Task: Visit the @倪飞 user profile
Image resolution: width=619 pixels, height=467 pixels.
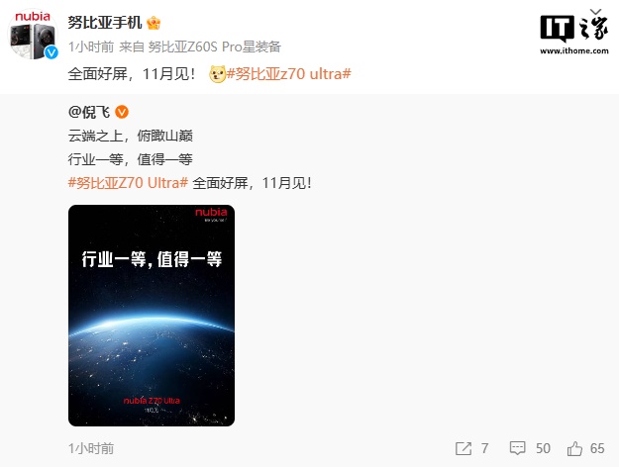Action: pyautogui.click(x=89, y=112)
